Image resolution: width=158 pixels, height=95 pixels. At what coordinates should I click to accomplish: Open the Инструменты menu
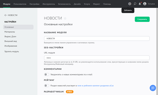(x=49, y=4)
